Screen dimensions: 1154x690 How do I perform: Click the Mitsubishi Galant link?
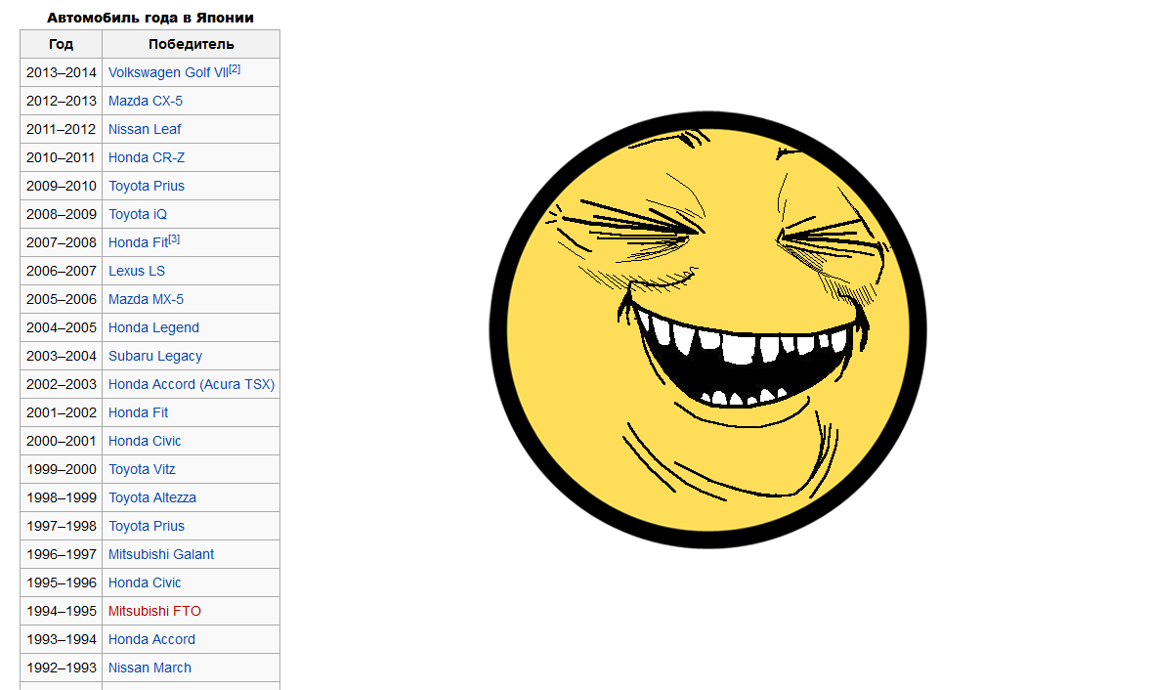click(x=161, y=554)
